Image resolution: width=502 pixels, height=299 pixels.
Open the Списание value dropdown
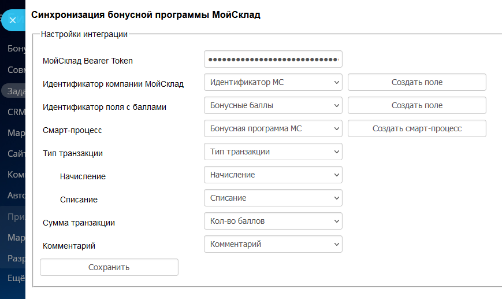273,198
